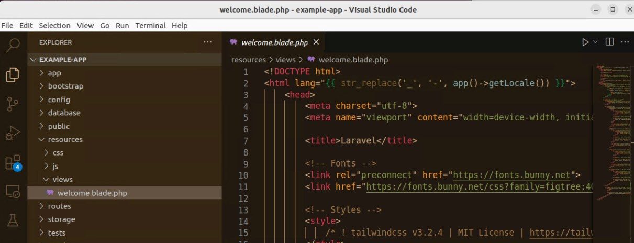Click welcome.blade.php breadcrumb segment
Image resolution: width=634 pixels, height=243 pixels.
[x=353, y=60]
